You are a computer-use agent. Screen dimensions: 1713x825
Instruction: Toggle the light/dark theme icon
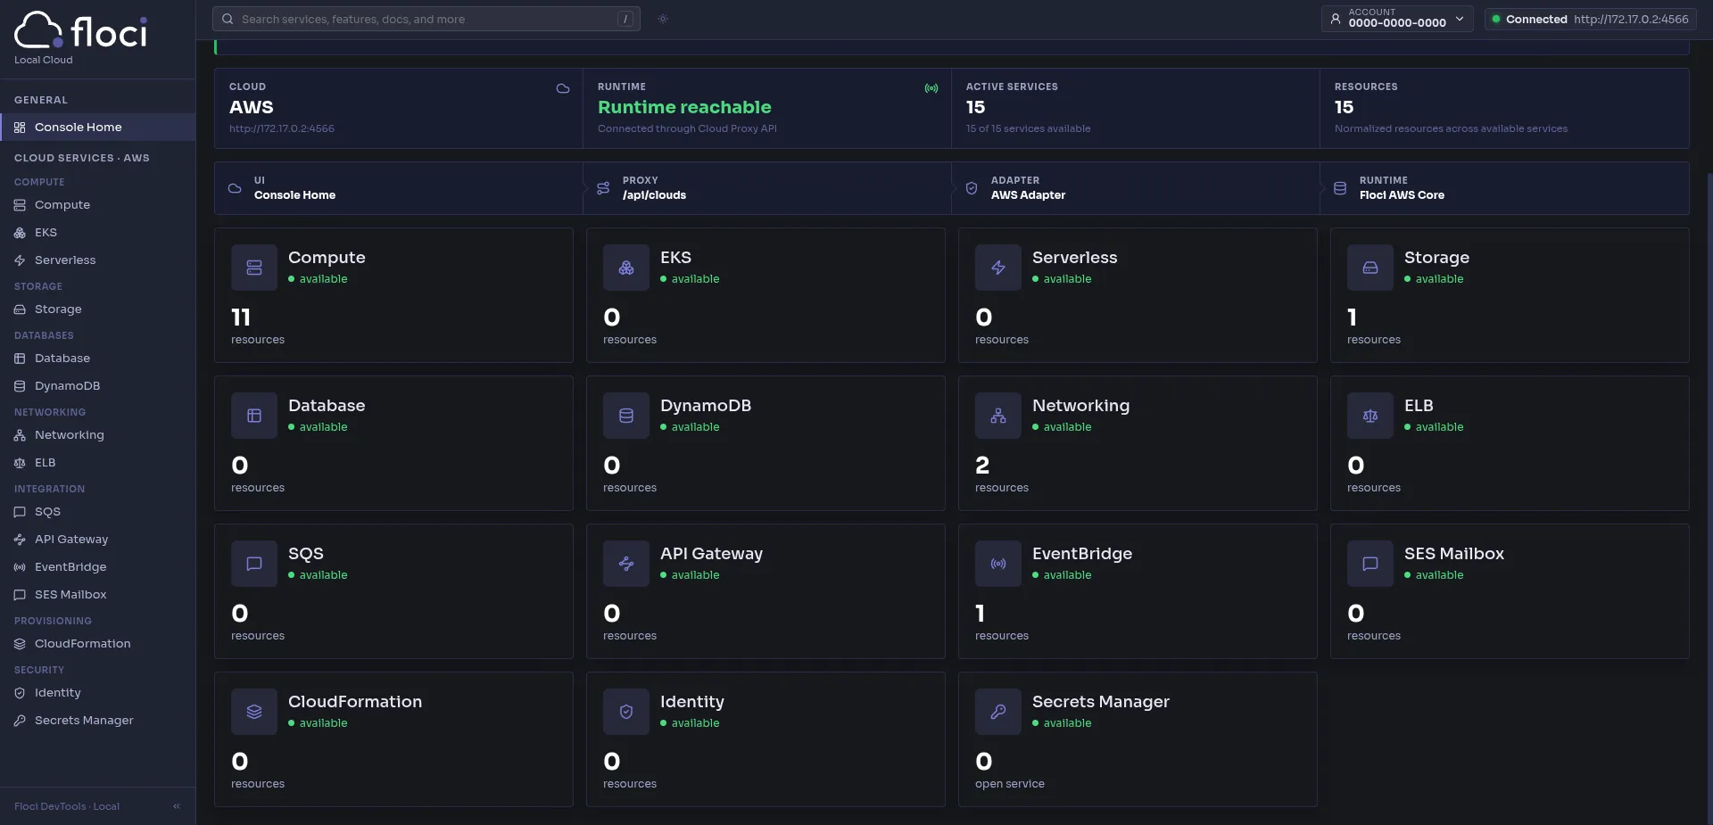(x=663, y=19)
